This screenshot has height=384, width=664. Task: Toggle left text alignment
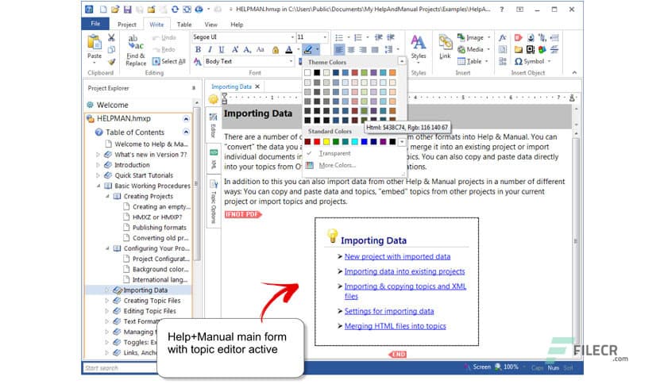click(x=339, y=49)
